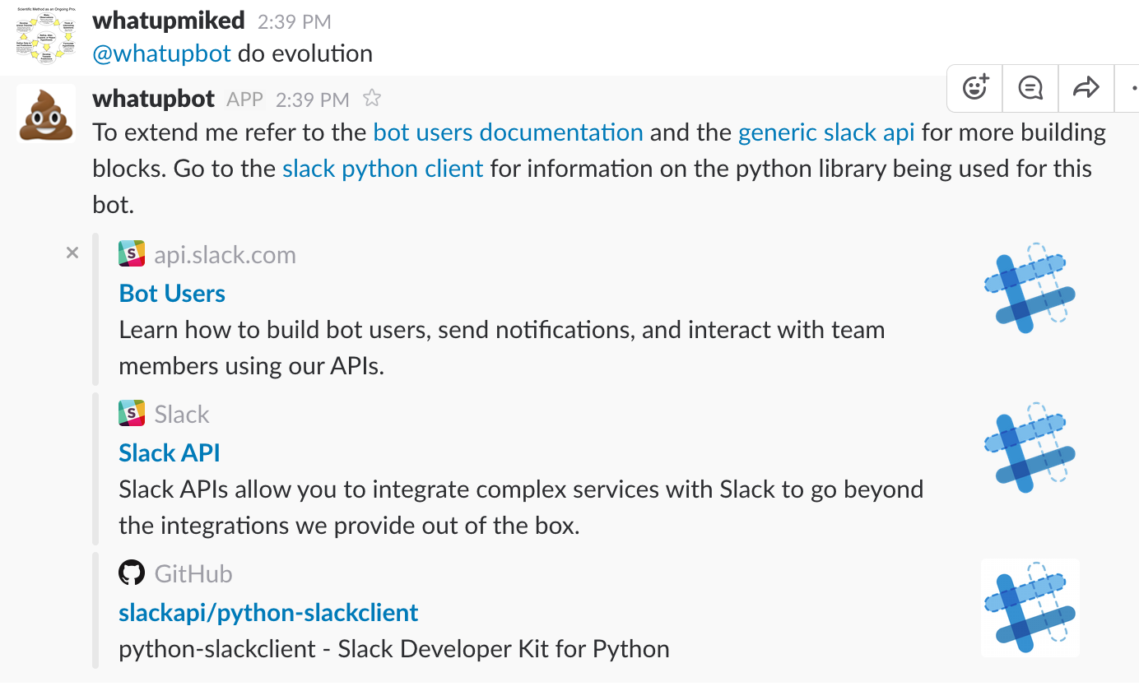Click the 'Learn how to build bot users' description
The image size is (1139, 691).
coord(501,348)
